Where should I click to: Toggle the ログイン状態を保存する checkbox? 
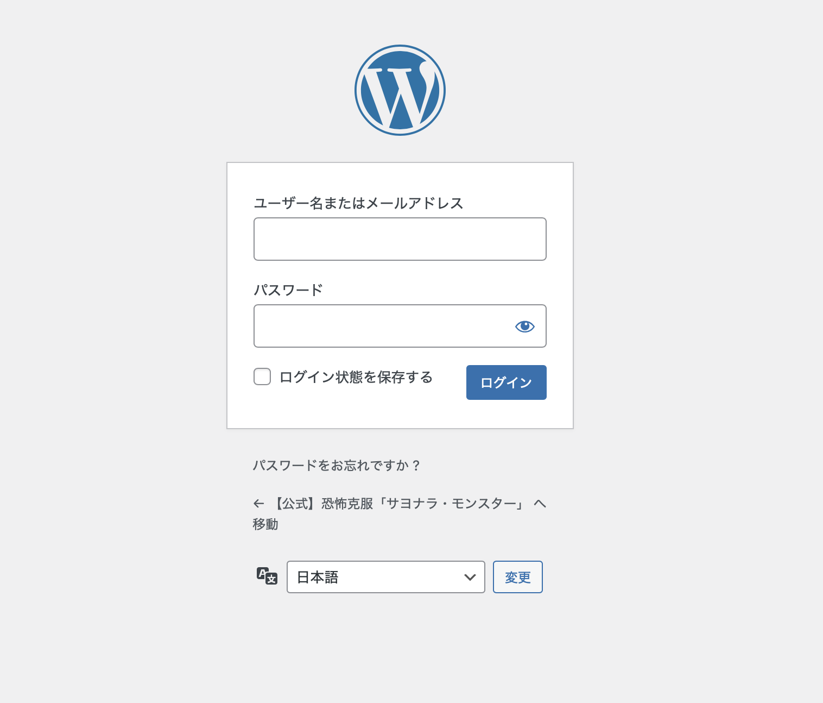point(262,376)
